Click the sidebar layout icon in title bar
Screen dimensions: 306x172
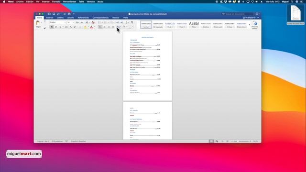(x=49, y=14)
